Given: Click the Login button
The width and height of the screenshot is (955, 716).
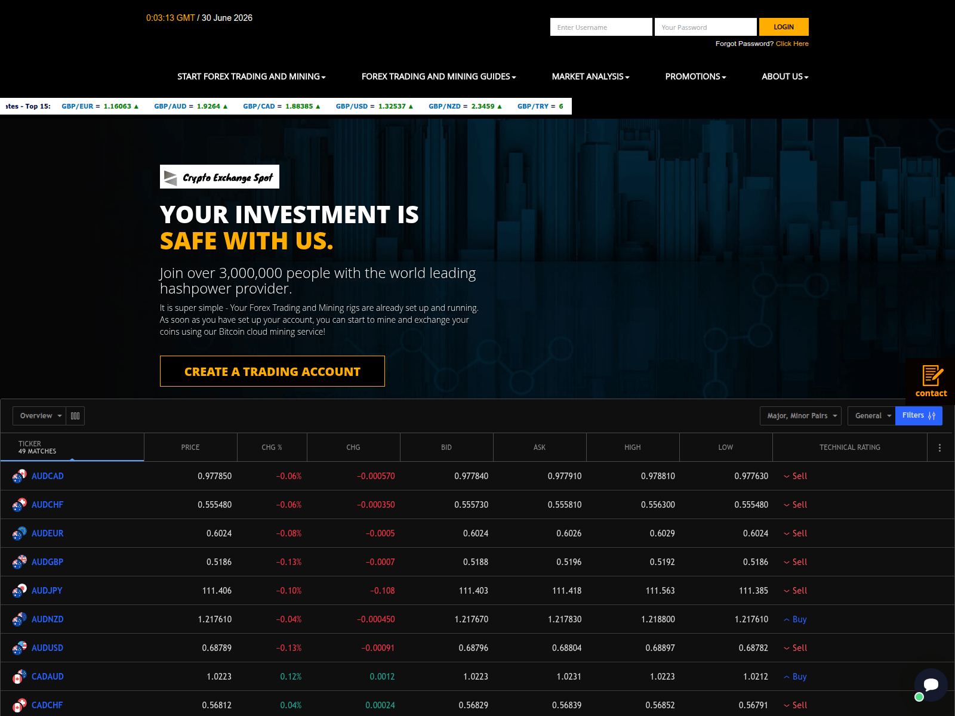Looking at the screenshot, I should click(784, 27).
